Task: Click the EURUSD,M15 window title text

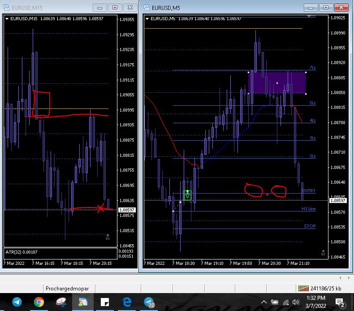Action: point(27,8)
